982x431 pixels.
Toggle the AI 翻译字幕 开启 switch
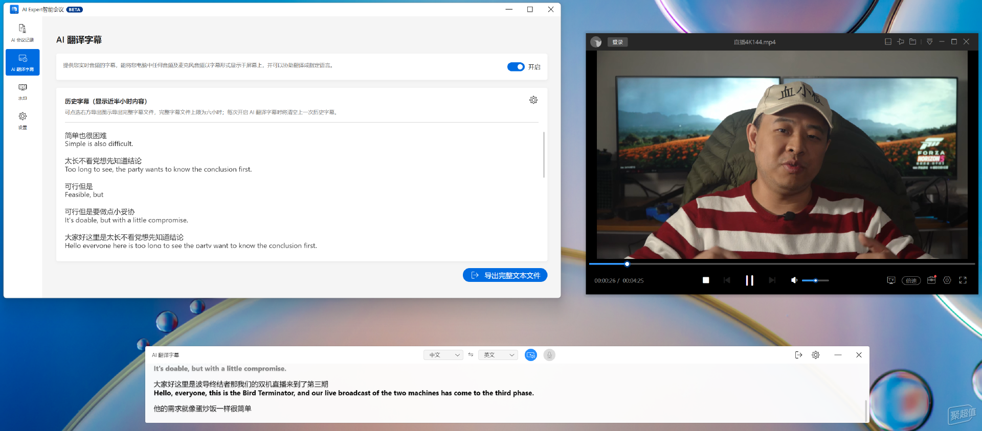pos(516,67)
